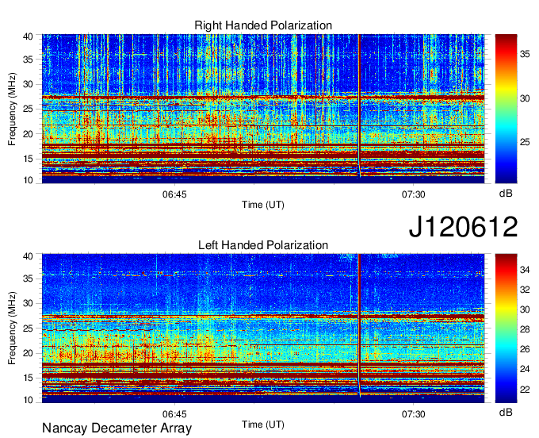Click the 34 dB tick on Left Handed color bar
The image size is (539, 438).
[x=525, y=270]
